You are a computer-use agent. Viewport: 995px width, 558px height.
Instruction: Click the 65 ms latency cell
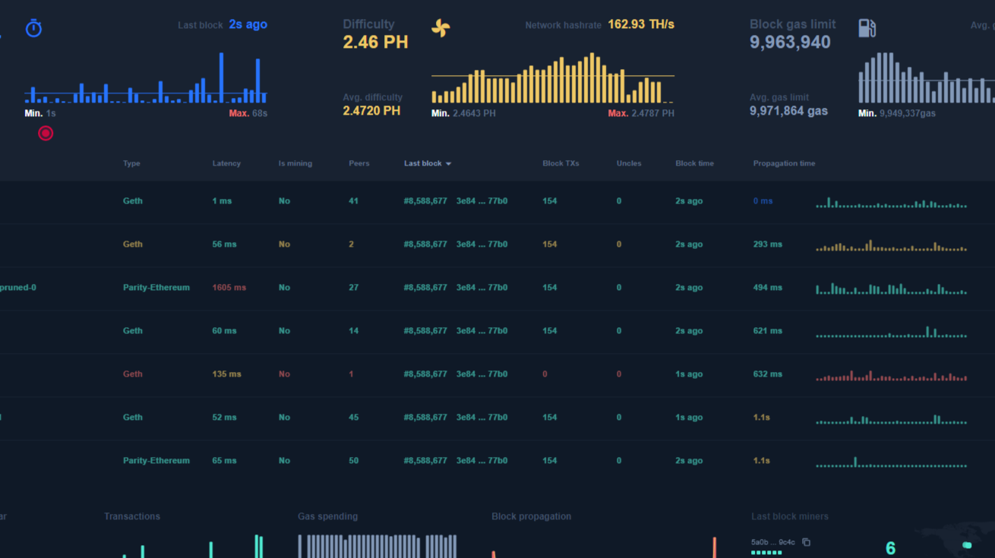click(225, 461)
